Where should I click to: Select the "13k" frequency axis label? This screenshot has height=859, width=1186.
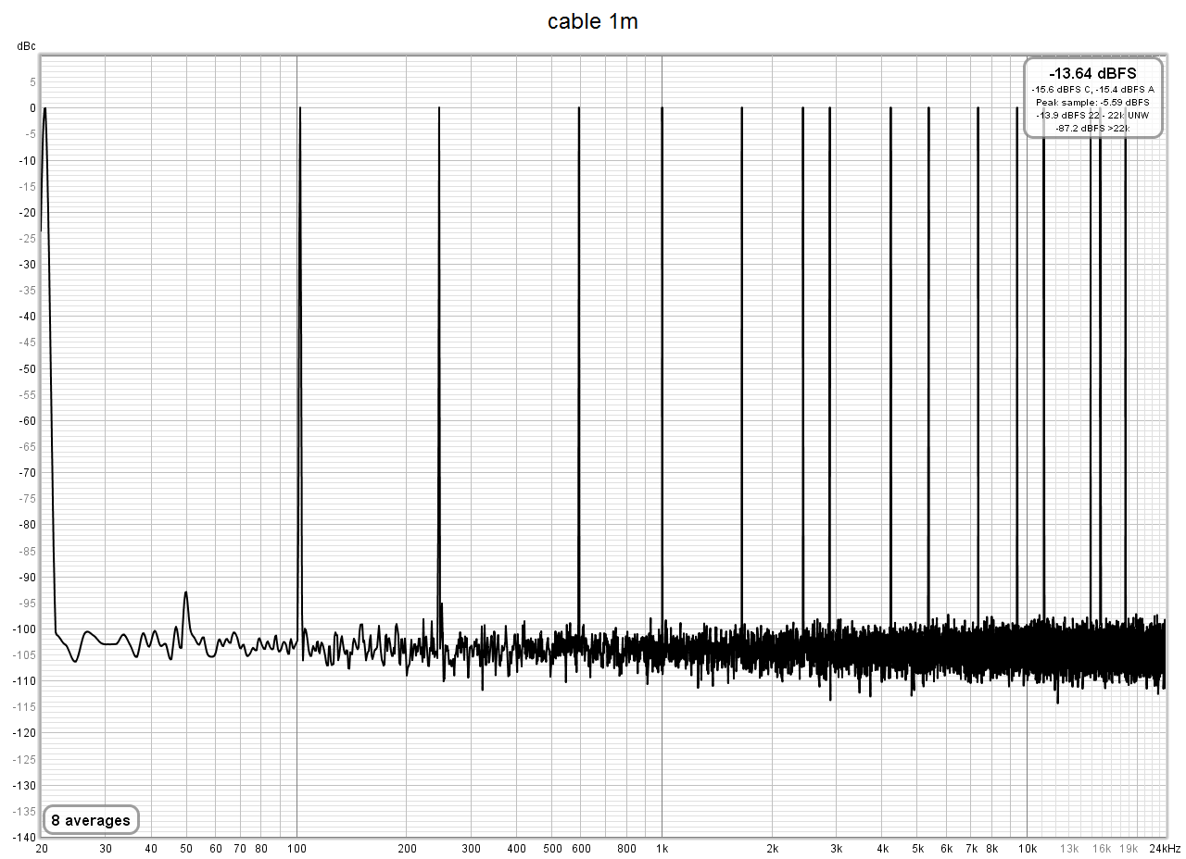coord(1069,848)
